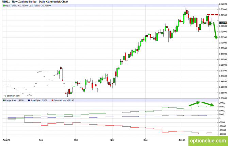Screen dimensions: 228x146
Task: Click the highlighted 0.71800 current price label
Action: tap(223, 23)
